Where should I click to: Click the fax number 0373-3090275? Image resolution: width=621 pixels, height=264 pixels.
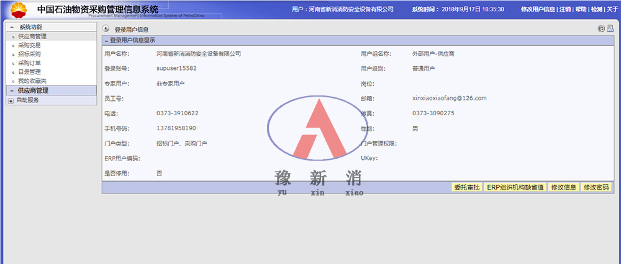point(433,113)
